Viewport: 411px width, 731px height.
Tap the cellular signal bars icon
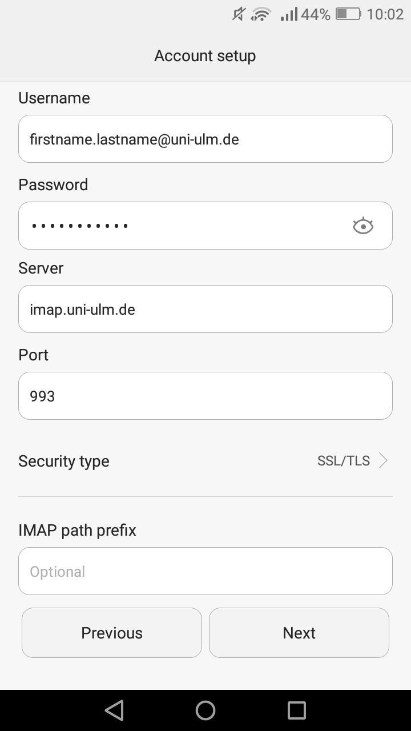point(289,14)
